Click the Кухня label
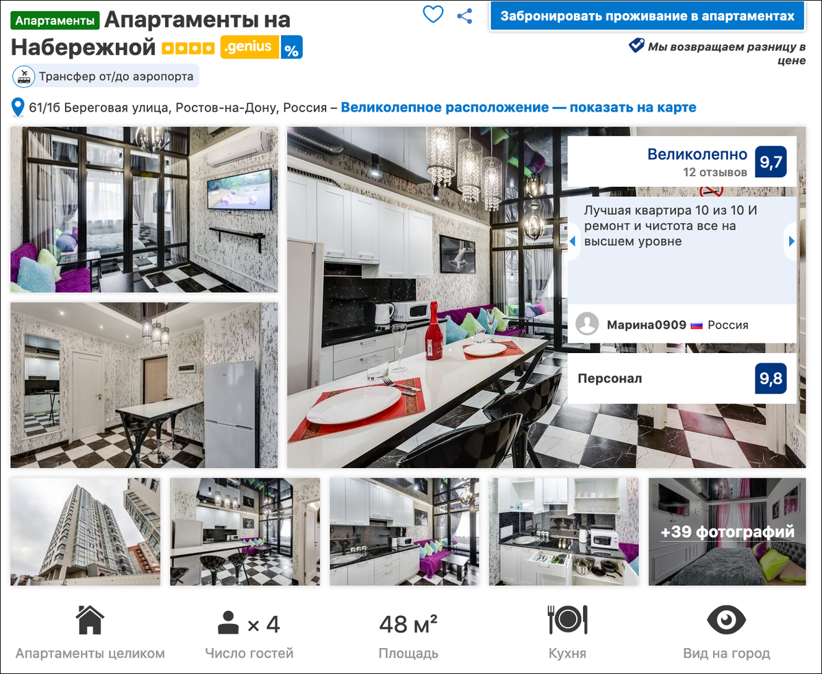 coord(567,653)
